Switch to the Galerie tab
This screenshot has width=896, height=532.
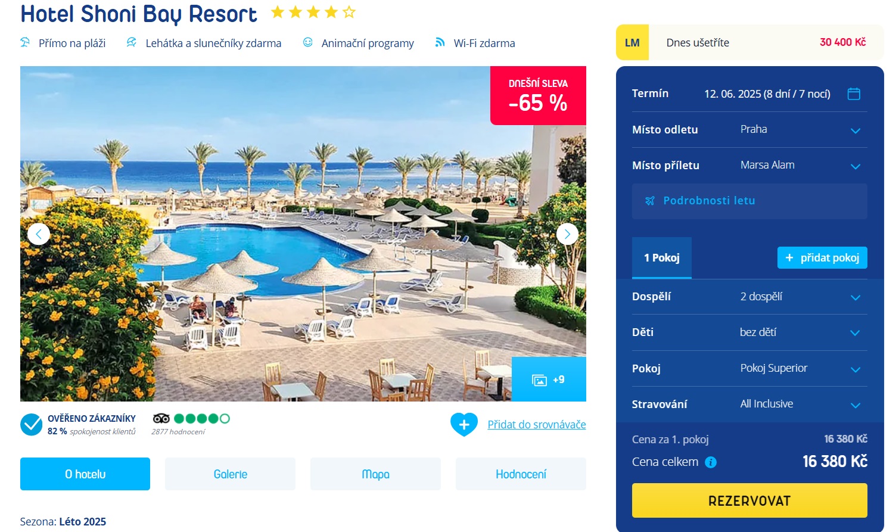point(230,474)
